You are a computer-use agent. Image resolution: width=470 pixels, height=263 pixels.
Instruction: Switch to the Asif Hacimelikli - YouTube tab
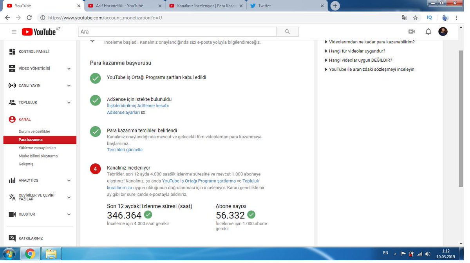coord(124,6)
